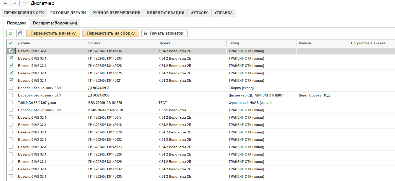Image resolution: width=395 pixels, height=181 pixels.
Task: Uncheck the row with batch ГИН-20240613/145036
Action: 11,51
